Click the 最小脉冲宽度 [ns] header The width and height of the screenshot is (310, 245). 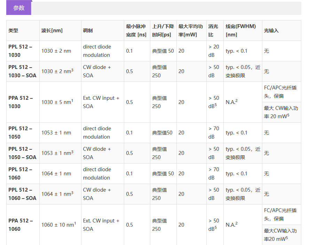(x=136, y=30)
